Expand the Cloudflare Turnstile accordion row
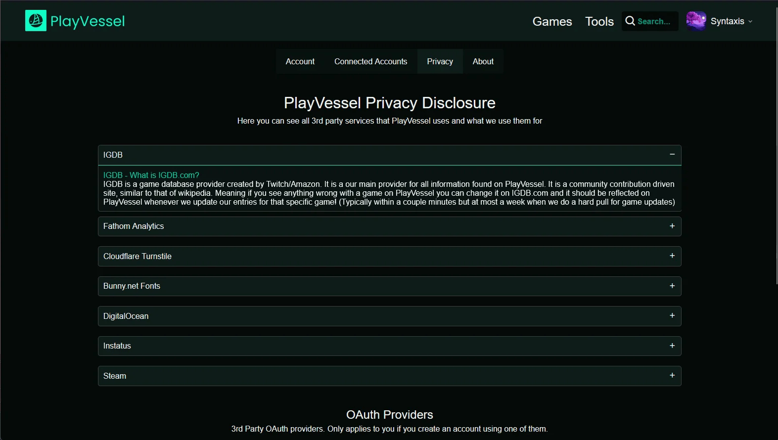778x440 pixels. (390, 256)
